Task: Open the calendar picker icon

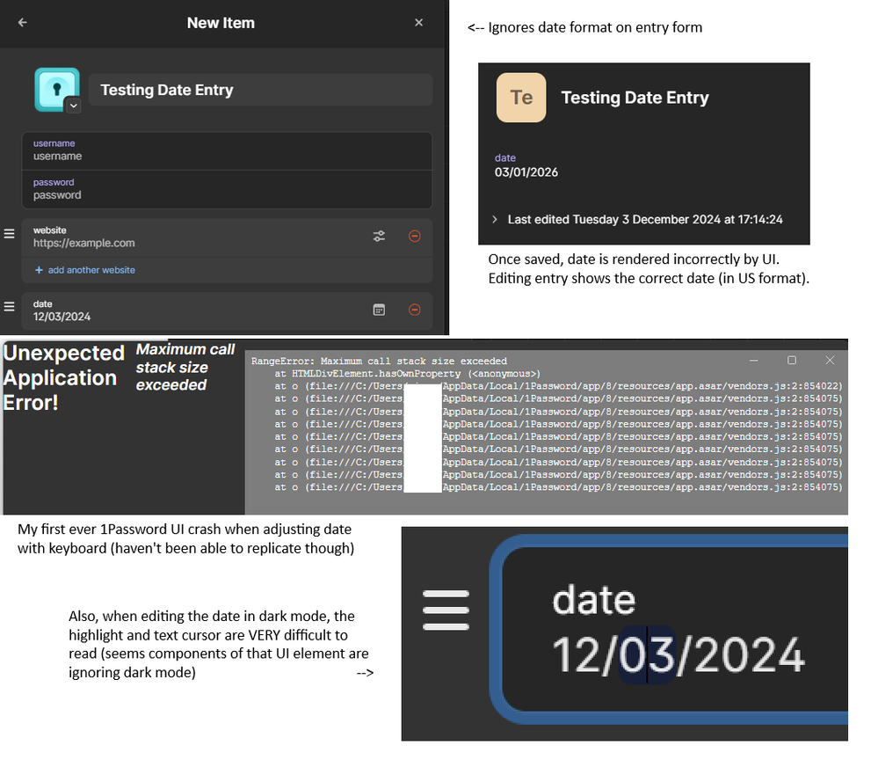Action: click(379, 310)
